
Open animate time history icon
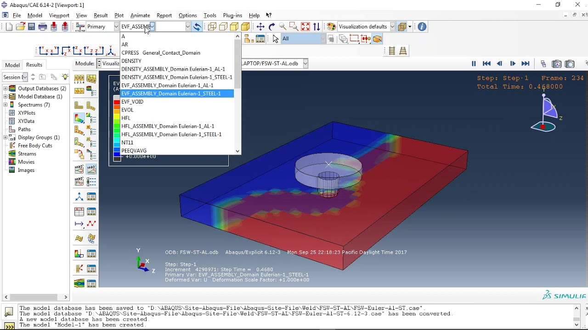coord(91,170)
